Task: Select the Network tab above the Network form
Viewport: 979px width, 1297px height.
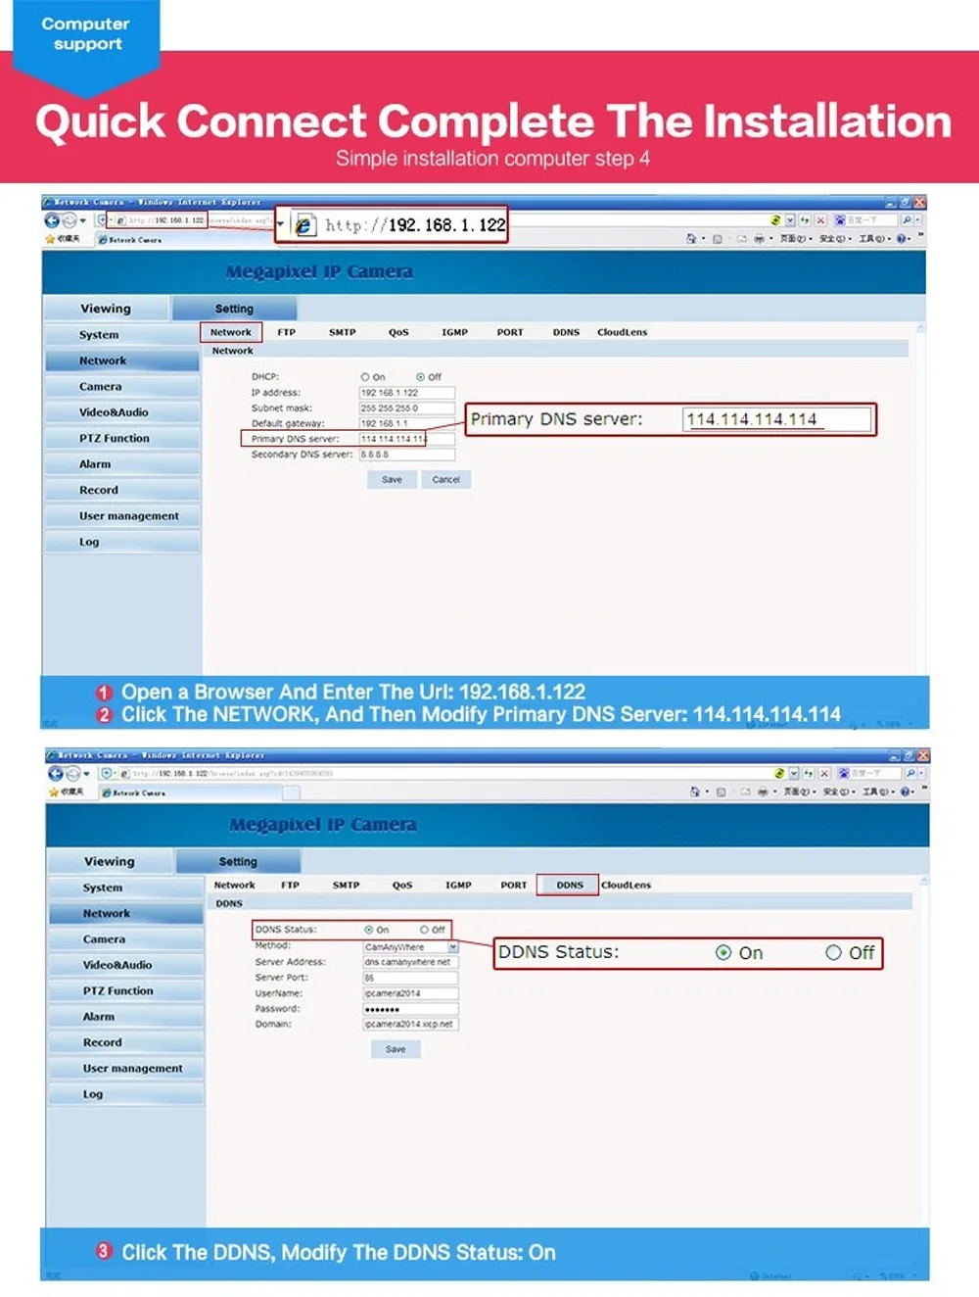Action: (x=231, y=332)
